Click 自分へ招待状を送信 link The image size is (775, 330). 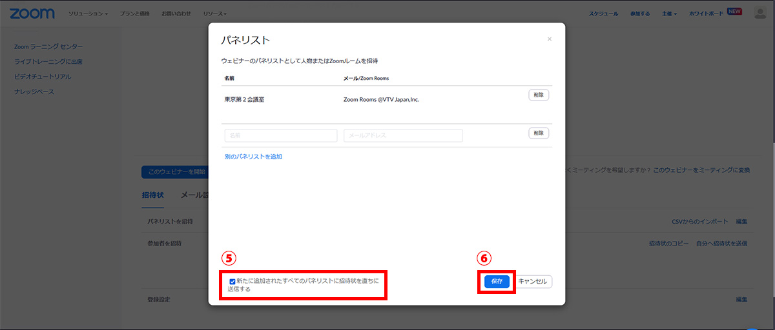click(721, 244)
